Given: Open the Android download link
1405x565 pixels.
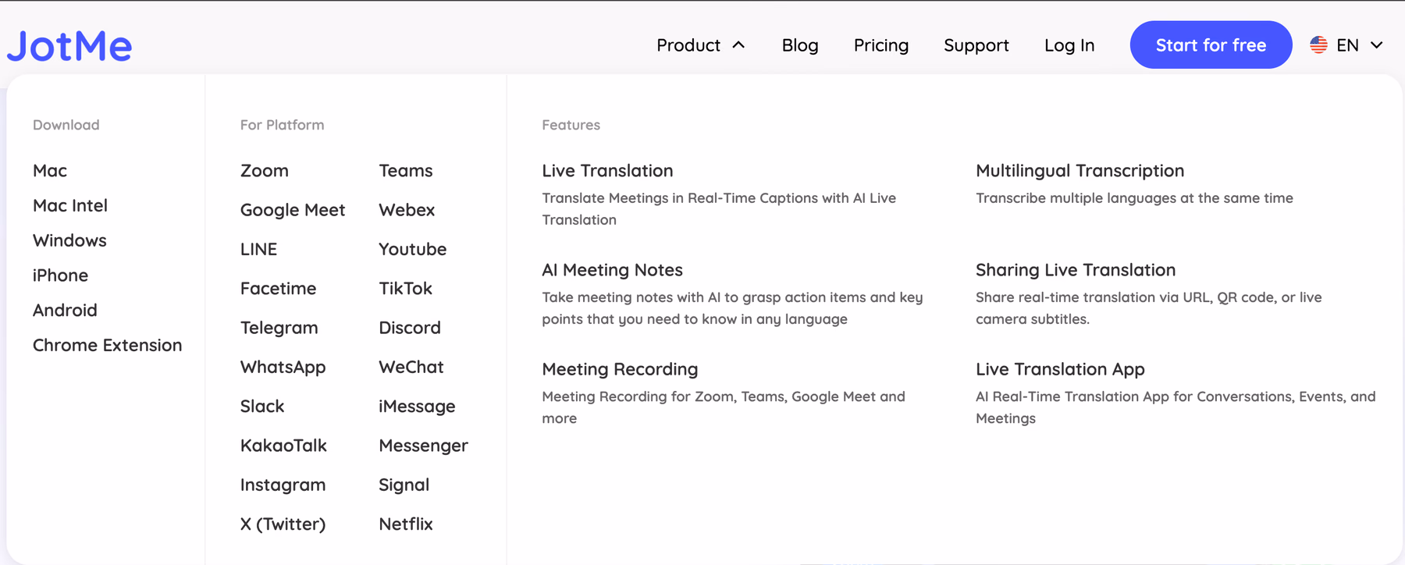Looking at the screenshot, I should (65, 310).
